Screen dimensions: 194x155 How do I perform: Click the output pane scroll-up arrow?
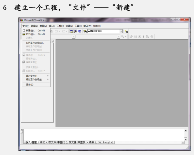(x=185, y=130)
